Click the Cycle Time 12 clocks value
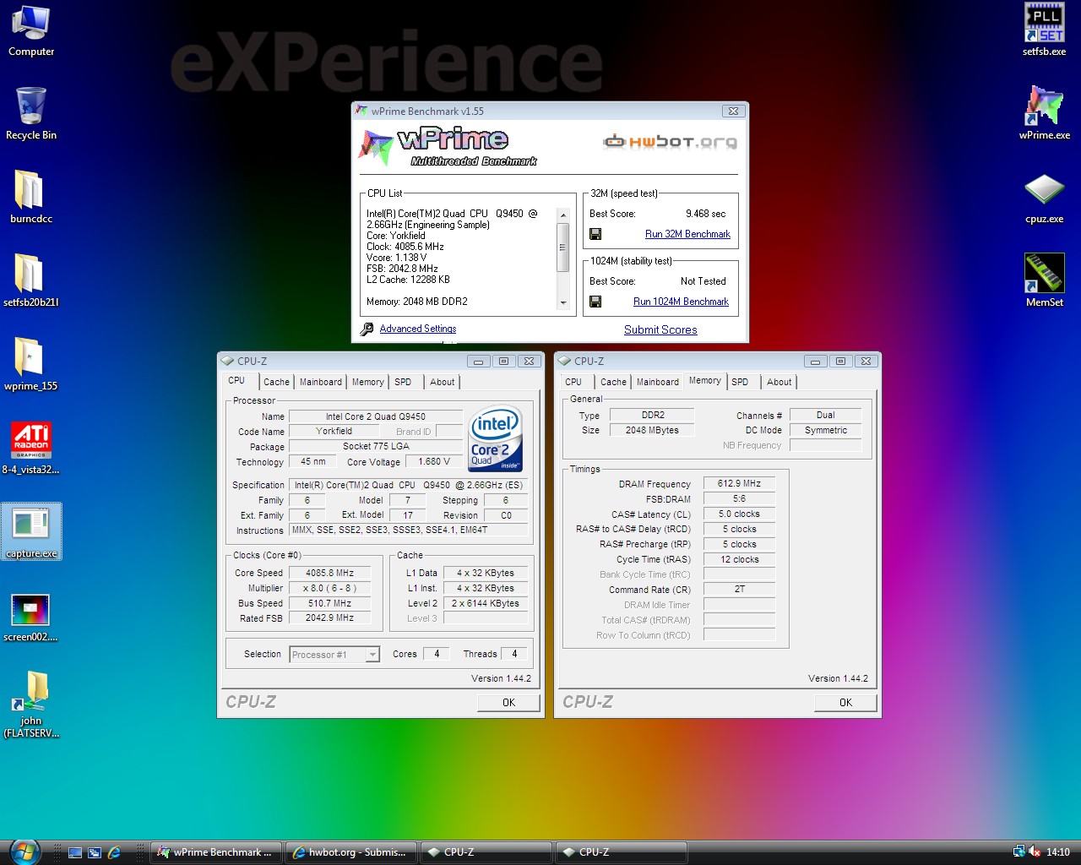 (740, 560)
